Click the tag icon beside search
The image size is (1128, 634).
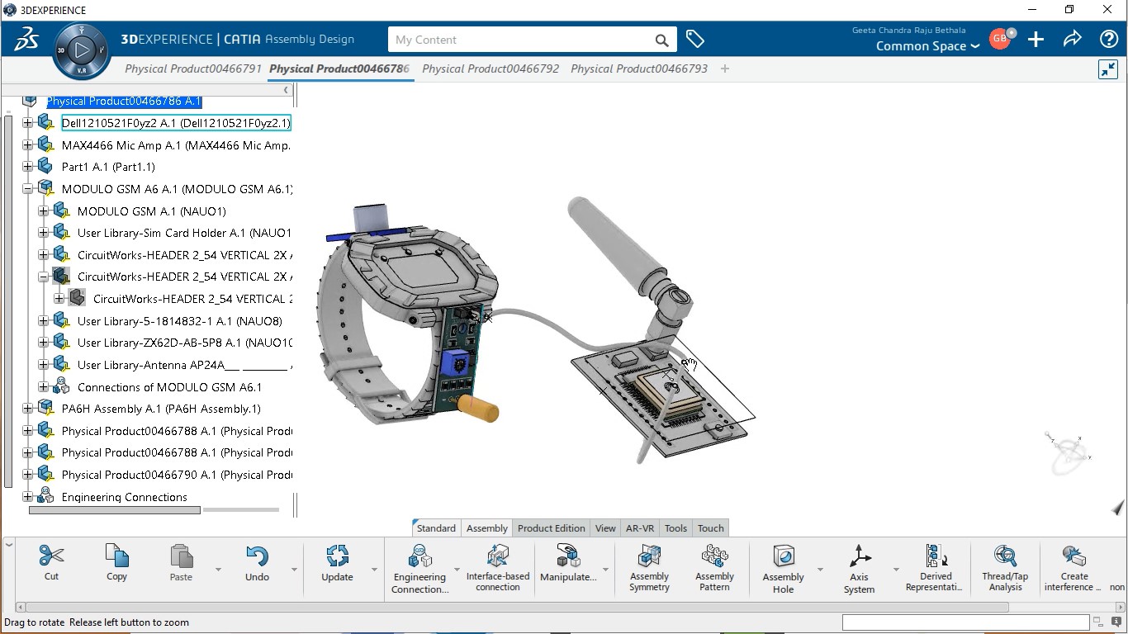[x=695, y=39]
